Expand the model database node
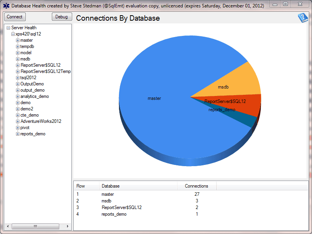 (x=18, y=53)
